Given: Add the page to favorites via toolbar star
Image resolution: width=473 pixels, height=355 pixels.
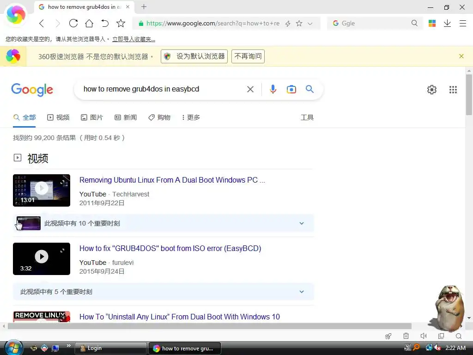Looking at the screenshot, I should [x=121, y=23].
